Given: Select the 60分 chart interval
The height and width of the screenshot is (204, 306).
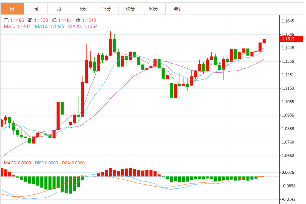Looking at the screenshot, I should [154, 9].
